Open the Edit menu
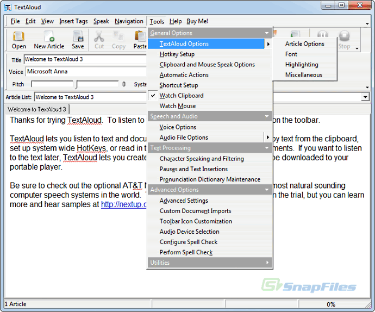This screenshot has height=312, width=375. click(x=30, y=21)
